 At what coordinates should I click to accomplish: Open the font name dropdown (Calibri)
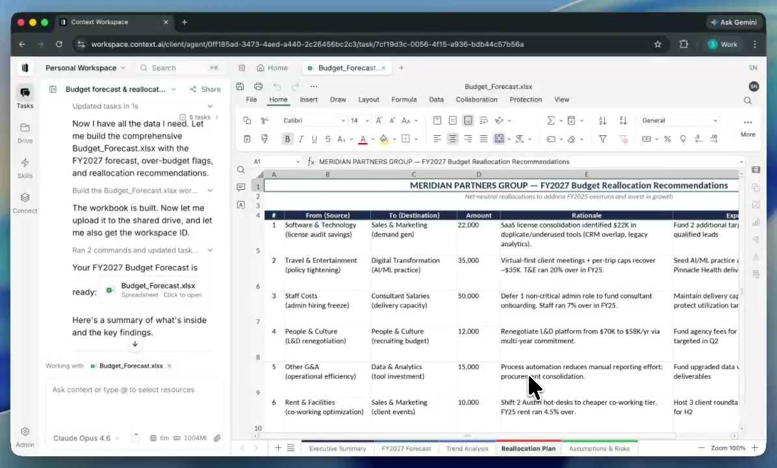coord(314,120)
